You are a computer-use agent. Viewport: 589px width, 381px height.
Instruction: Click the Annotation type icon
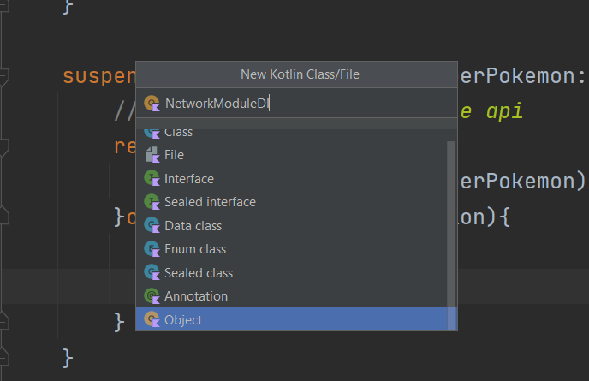coord(152,296)
